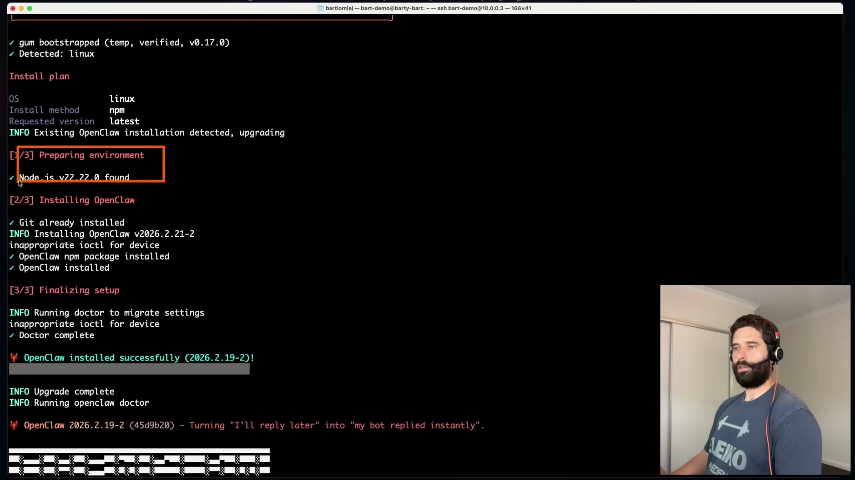
Task: Click the 'OpenClaw installed' checkmark line
Action: pos(59,268)
